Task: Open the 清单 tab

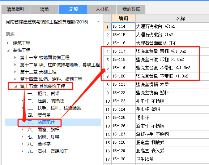Action: (x=44, y=9)
